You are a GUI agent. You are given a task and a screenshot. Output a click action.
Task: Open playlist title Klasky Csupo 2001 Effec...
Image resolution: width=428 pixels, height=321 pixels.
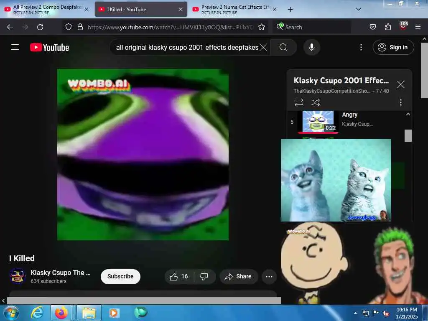(341, 81)
